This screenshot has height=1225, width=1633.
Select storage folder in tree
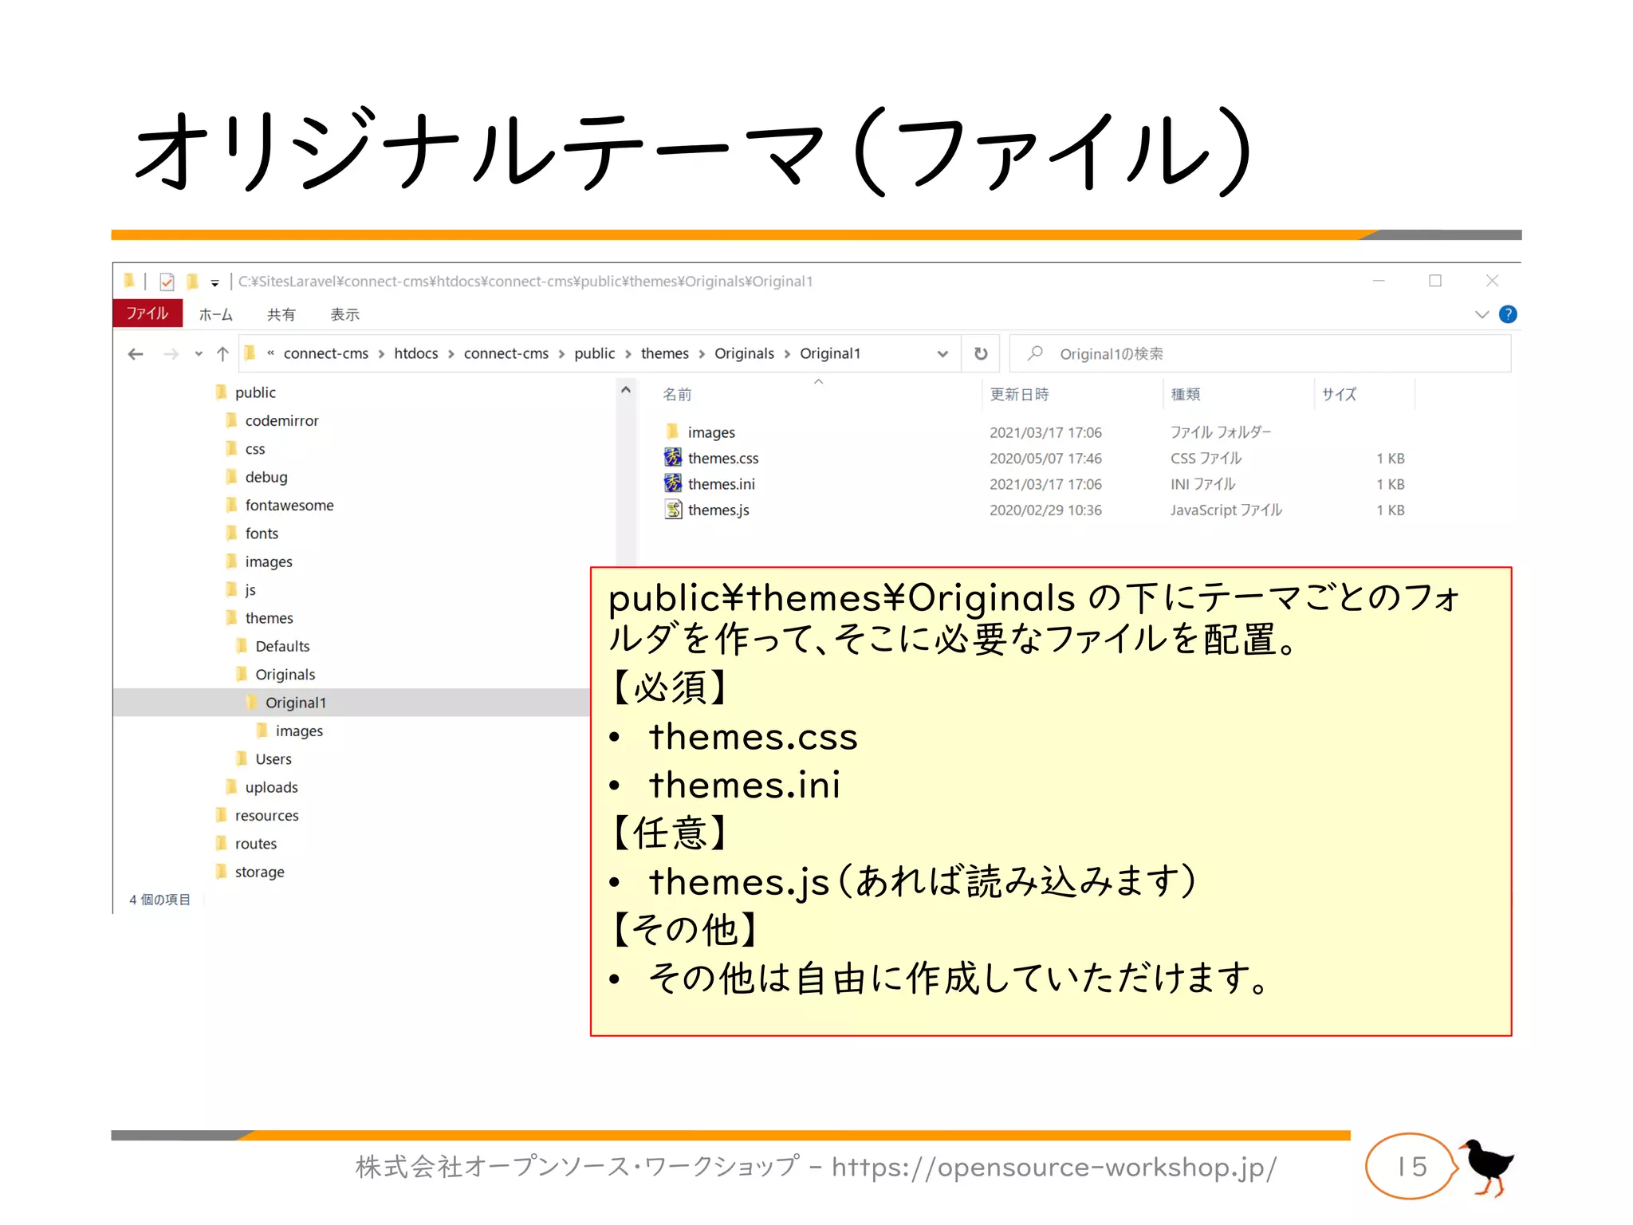(x=259, y=872)
